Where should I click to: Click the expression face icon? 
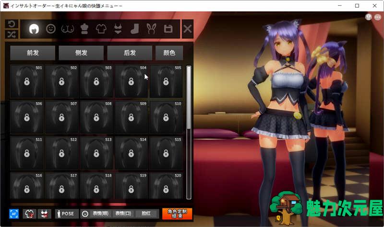[x=85, y=214]
